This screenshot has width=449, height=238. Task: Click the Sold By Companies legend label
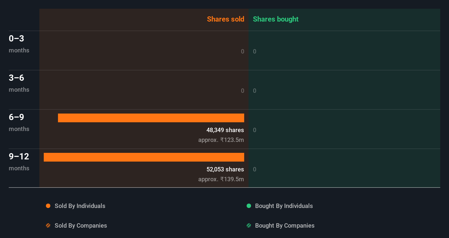81,225
